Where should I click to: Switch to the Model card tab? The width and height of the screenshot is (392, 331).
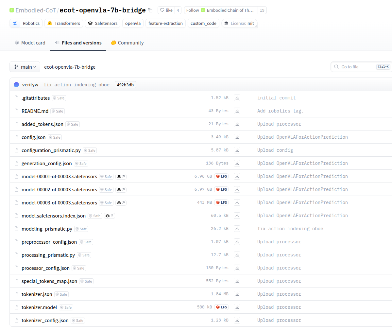click(30, 43)
